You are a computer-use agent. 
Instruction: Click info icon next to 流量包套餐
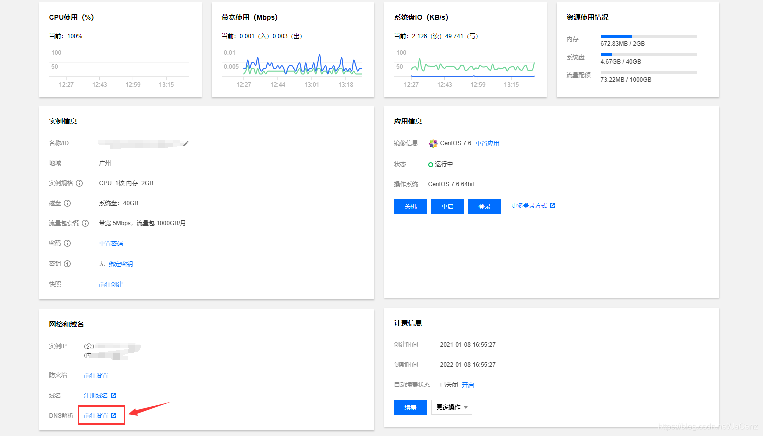pos(85,223)
